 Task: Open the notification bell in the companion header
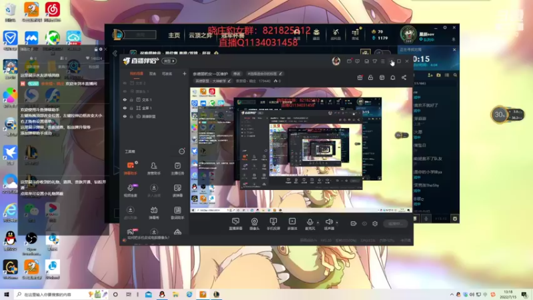pyautogui.click(x=392, y=77)
